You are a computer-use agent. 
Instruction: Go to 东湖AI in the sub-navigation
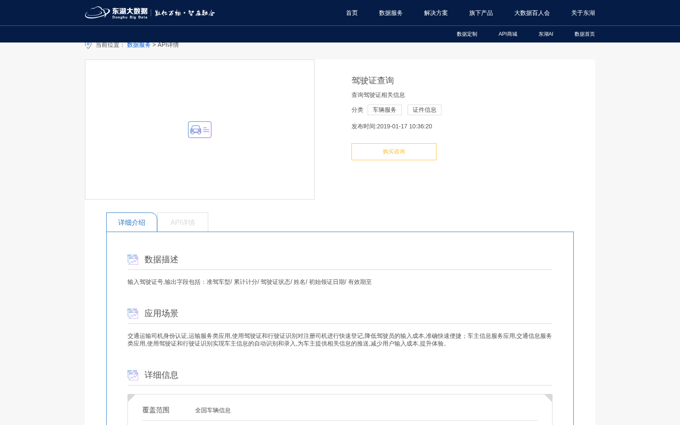click(546, 34)
